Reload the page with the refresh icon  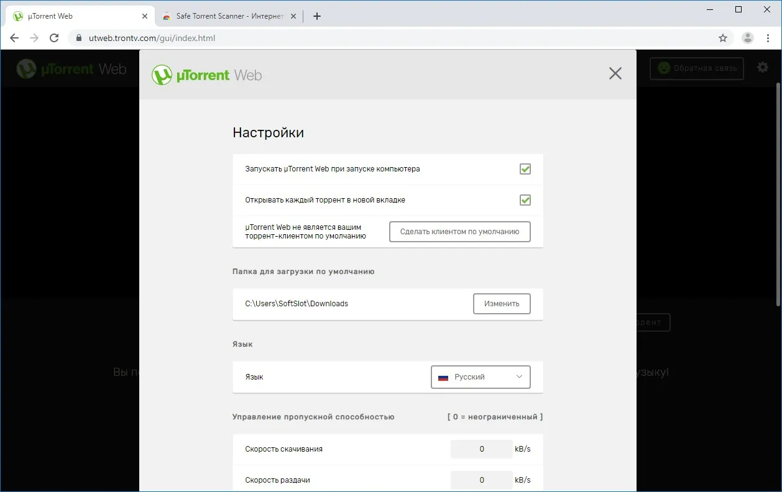coord(54,38)
